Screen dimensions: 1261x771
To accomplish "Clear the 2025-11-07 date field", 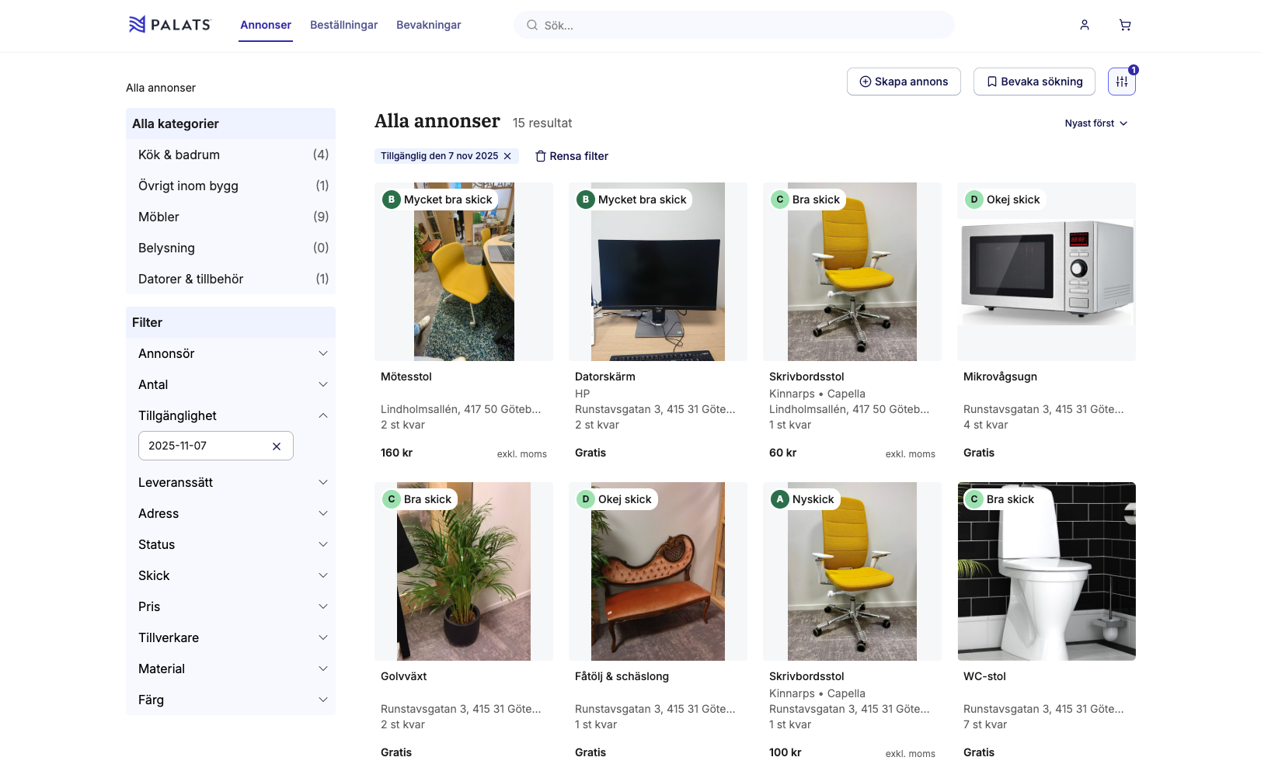I will pos(276,446).
